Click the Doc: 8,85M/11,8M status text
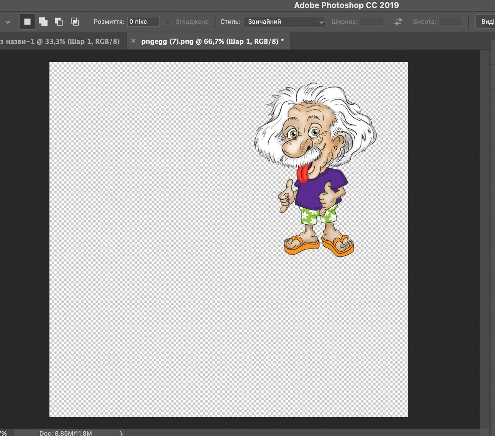 click(x=66, y=433)
